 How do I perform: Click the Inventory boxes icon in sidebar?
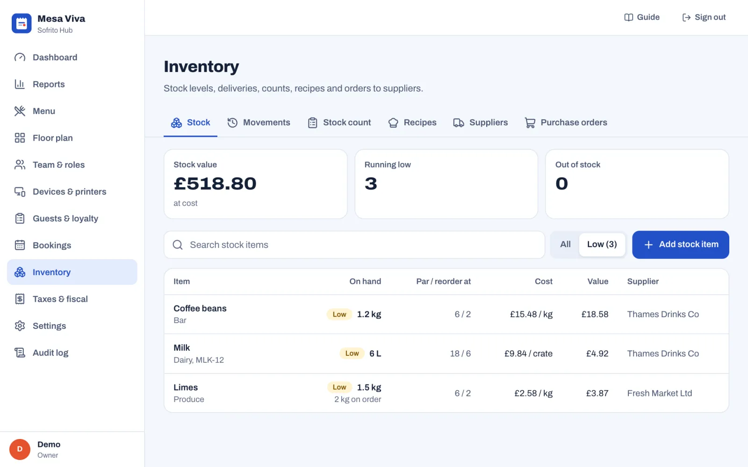(x=20, y=272)
